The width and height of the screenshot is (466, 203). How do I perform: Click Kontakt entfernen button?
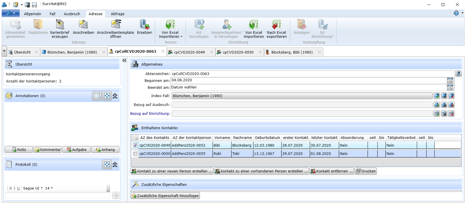[332, 171]
